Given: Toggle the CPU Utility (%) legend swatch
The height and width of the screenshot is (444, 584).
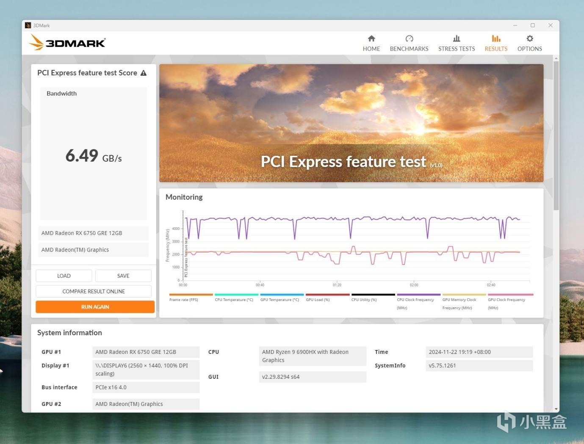Looking at the screenshot, I should (373, 295).
